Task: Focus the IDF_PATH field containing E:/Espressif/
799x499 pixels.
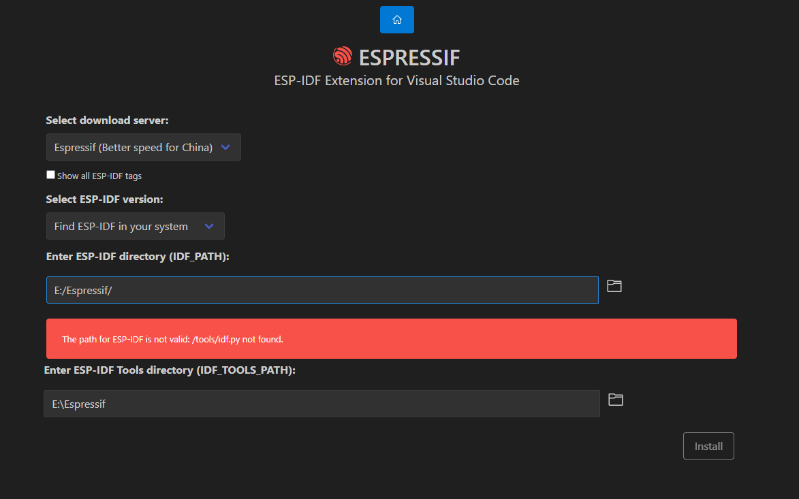Action: point(322,290)
